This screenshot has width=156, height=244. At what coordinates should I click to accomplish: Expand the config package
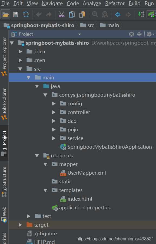[x=54, y=104]
